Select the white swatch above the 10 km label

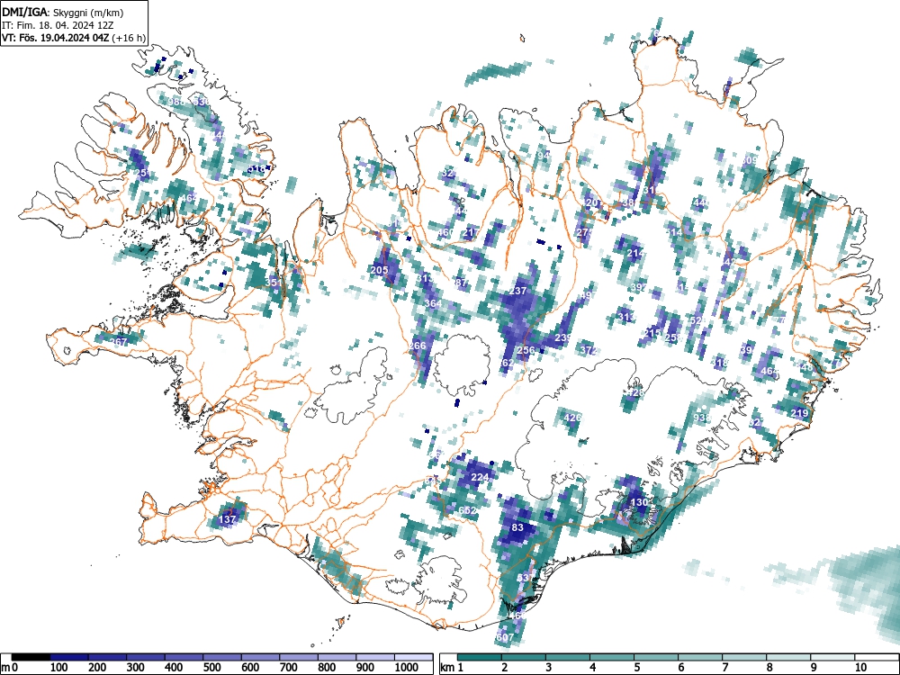[x=877, y=657]
